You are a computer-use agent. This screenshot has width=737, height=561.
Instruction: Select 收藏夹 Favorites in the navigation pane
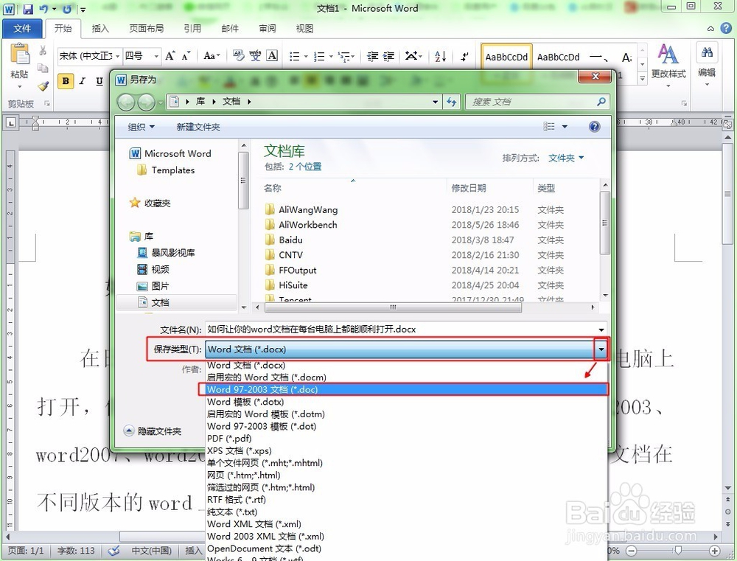click(156, 203)
